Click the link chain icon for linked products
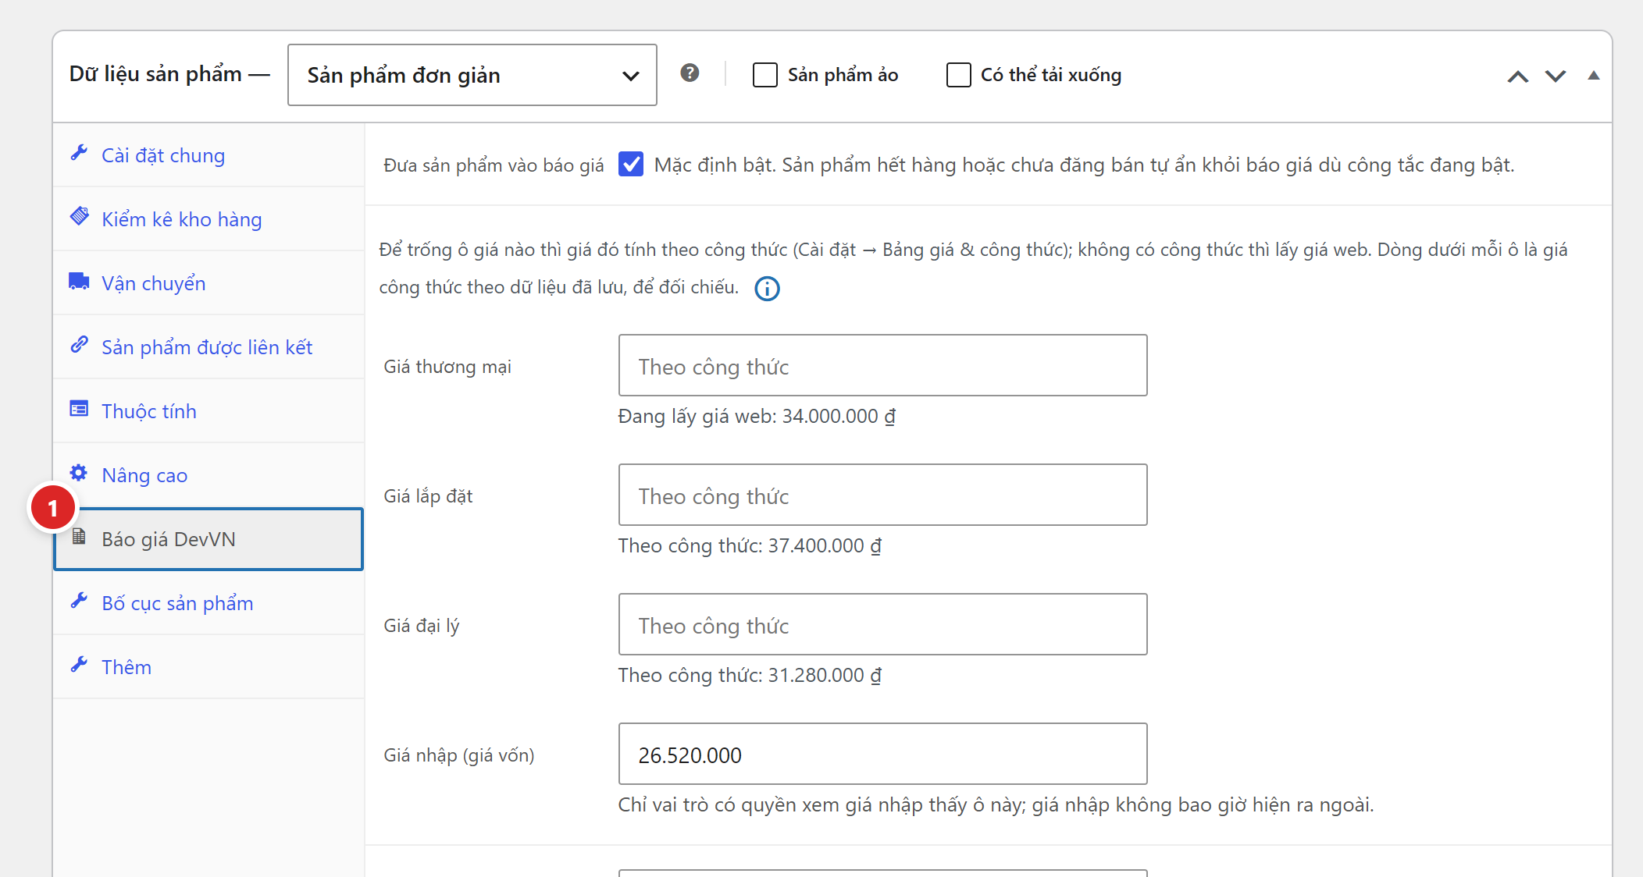The image size is (1643, 877). [79, 345]
